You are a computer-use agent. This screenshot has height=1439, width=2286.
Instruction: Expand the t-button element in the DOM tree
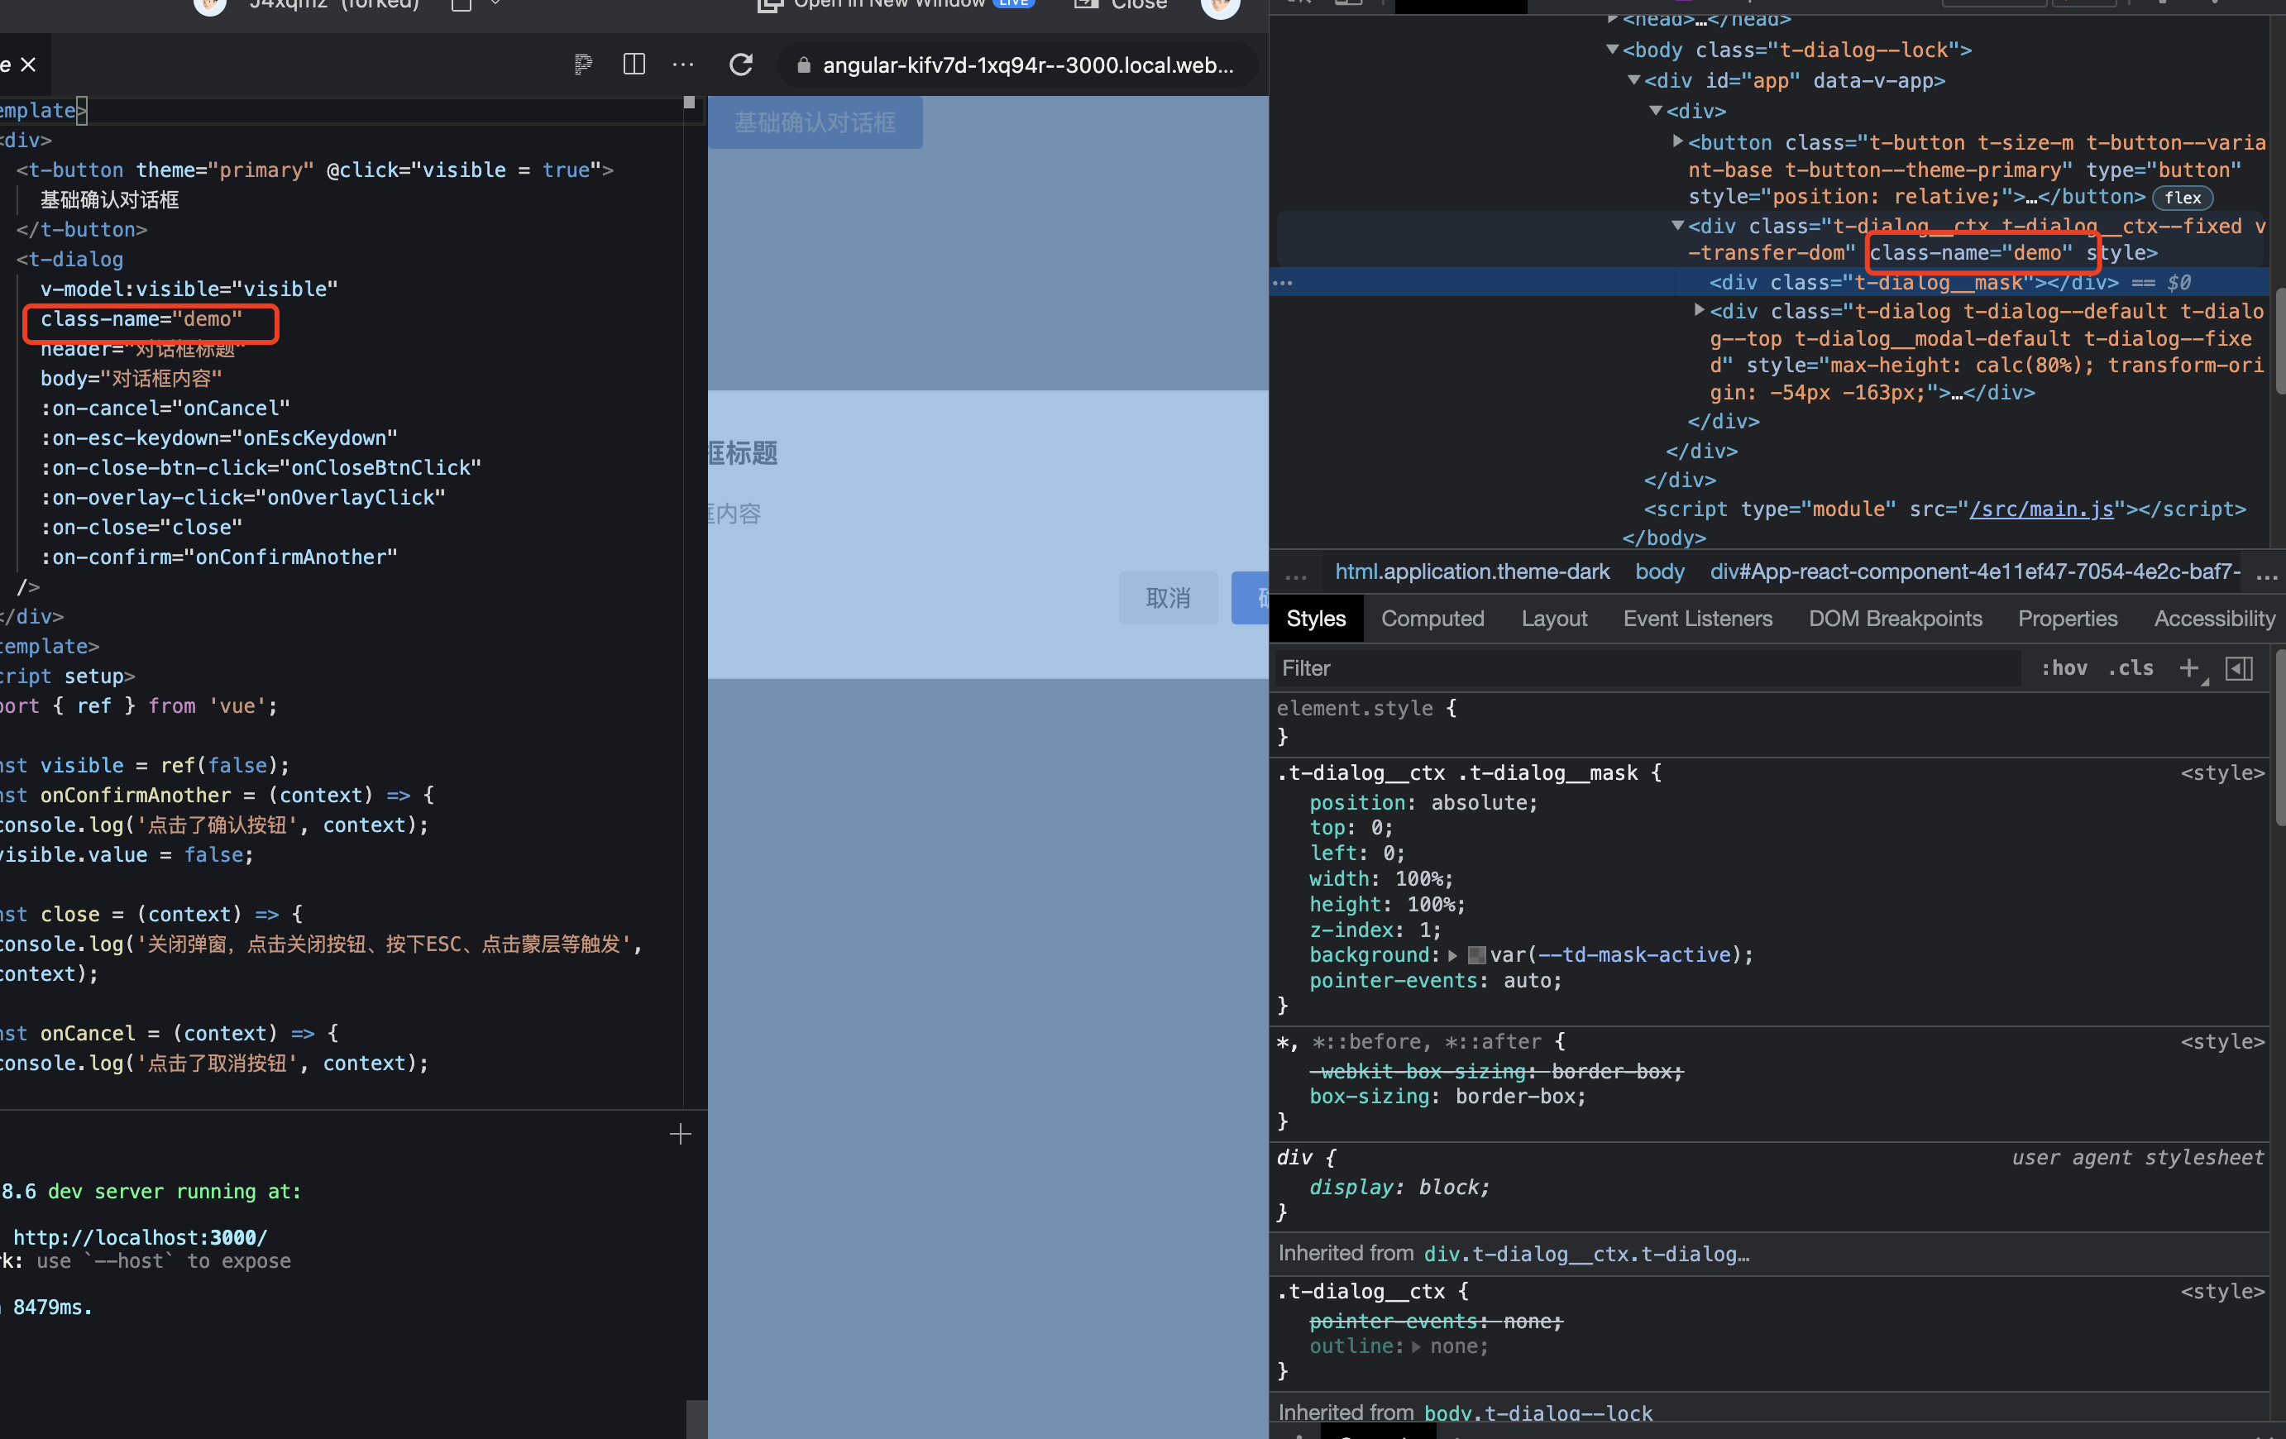[1678, 141]
